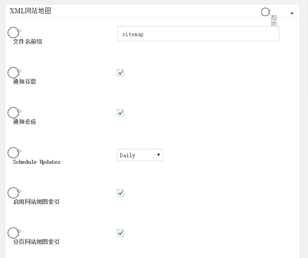The height and width of the screenshot is (258, 308).
Task: Toggle the 启用网站地图索引 checkbox
Action: [x=120, y=193]
